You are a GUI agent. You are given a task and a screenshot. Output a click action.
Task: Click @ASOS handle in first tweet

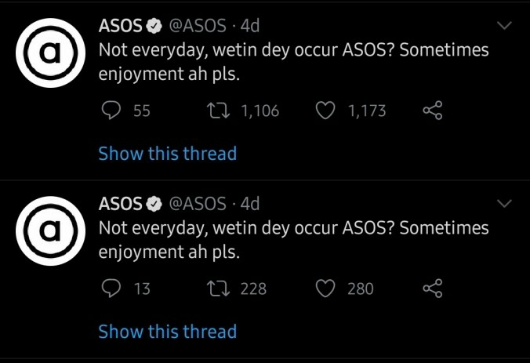[198, 26]
